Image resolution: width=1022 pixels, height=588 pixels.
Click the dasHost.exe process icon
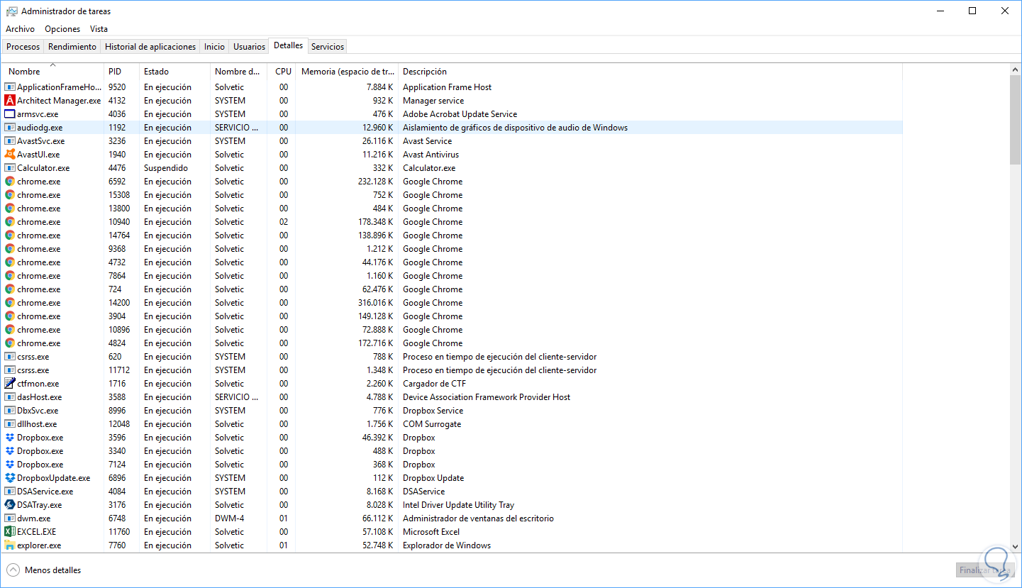coord(10,397)
